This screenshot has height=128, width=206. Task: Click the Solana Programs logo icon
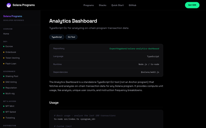9,5
